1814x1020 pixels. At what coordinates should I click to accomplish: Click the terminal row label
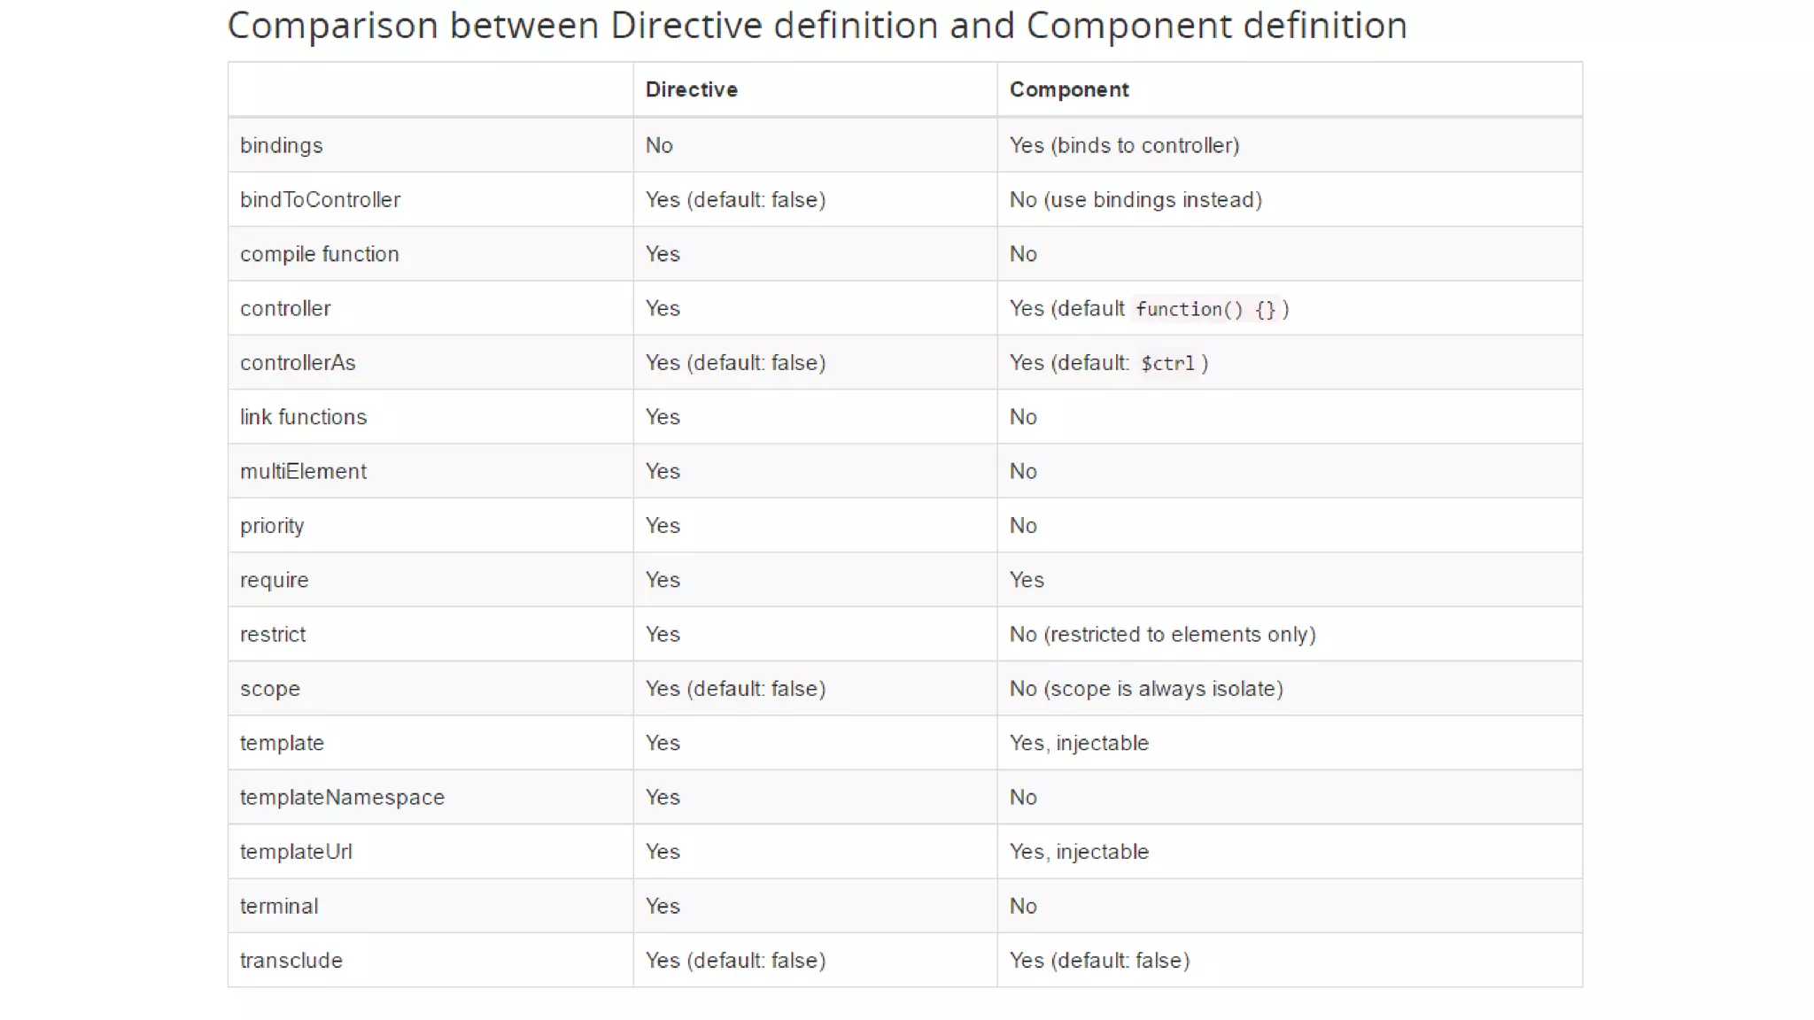(x=279, y=907)
